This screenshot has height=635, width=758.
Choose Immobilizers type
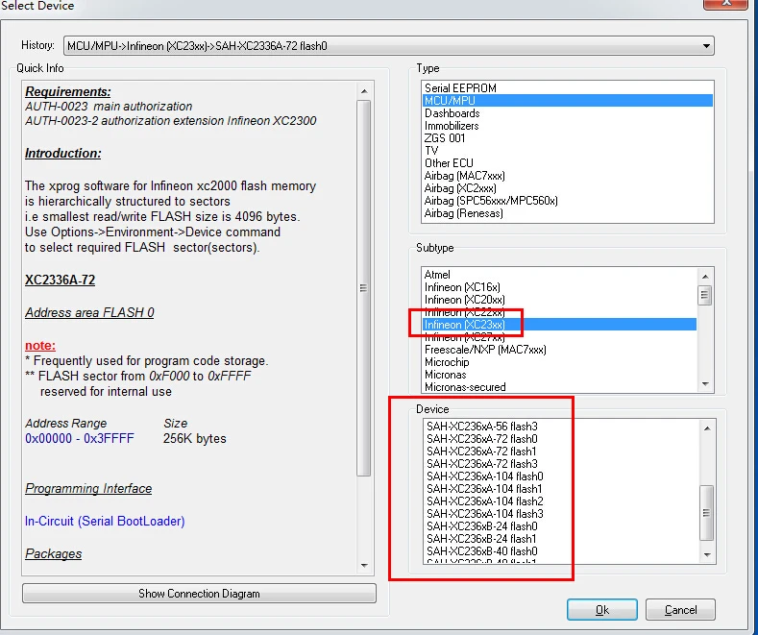tap(567, 126)
